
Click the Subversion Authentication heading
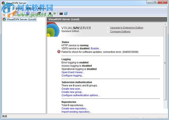(x=77, y=82)
